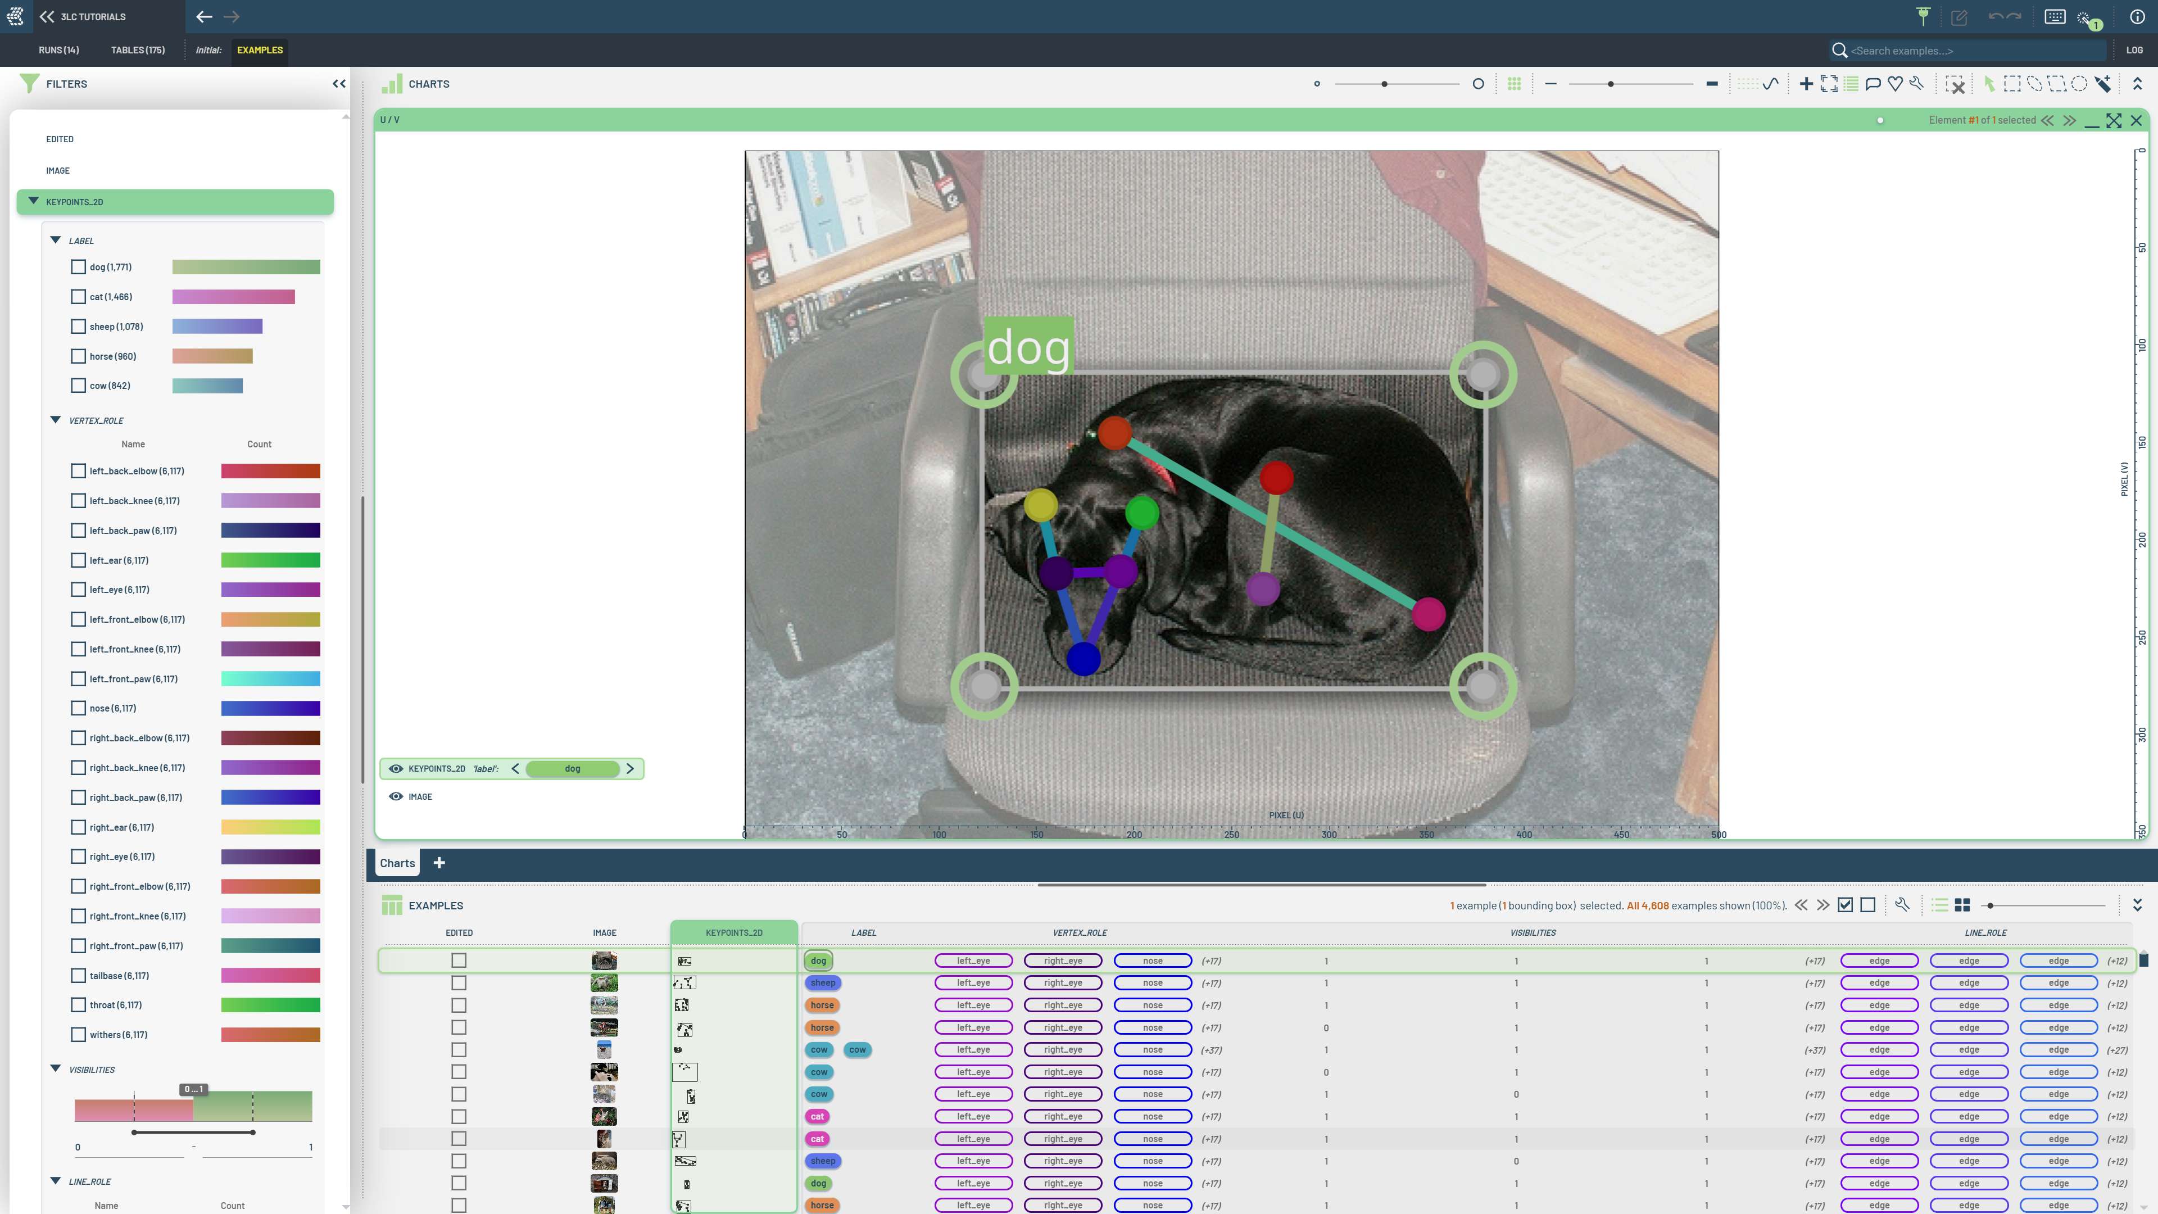Switch Examples table to grid view
Image resolution: width=2158 pixels, height=1214 pixels.
1962,905
